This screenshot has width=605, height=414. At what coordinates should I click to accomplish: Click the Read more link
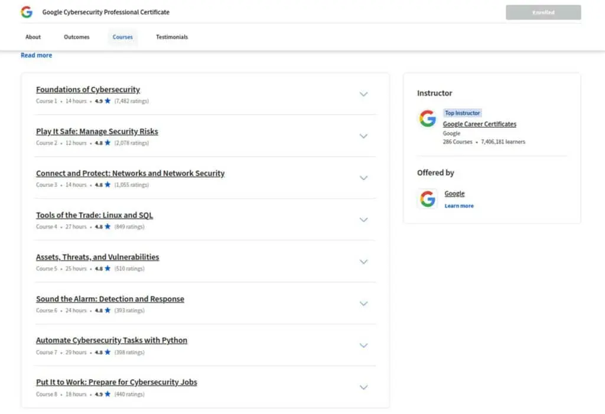pyautogui.click(x=36, y=55)
